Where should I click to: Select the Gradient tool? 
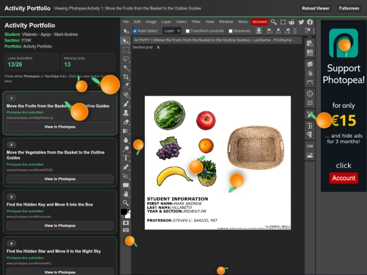pos(126,131)
